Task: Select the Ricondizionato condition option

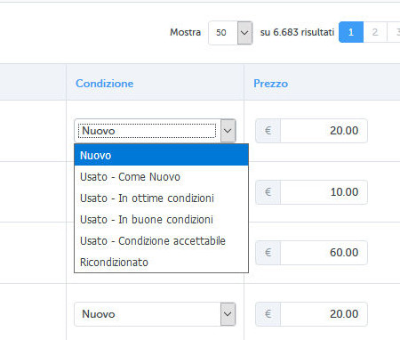Action: 161,263
